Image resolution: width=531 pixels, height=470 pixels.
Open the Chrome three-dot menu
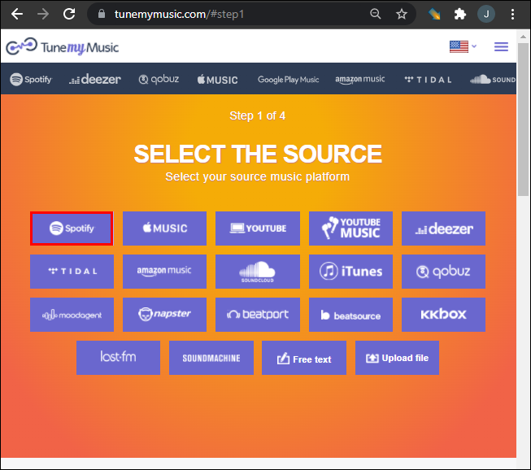[x=512, y=14]
